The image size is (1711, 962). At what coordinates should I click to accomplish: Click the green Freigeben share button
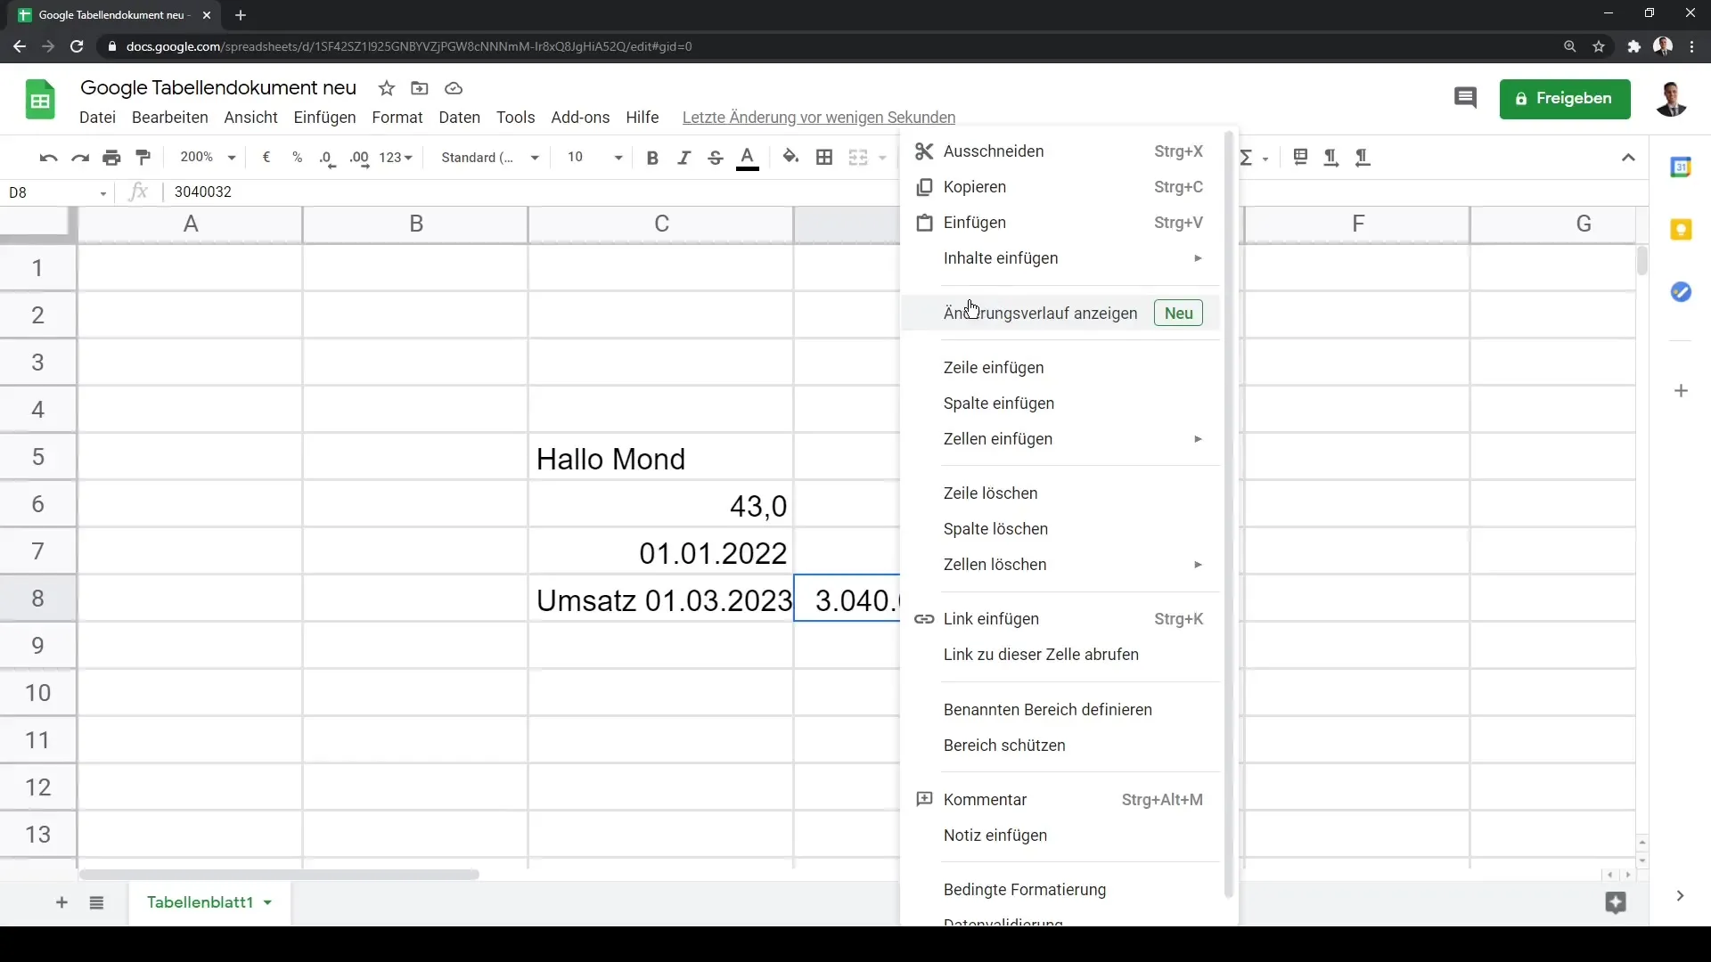pyautogui.click(x=1565, y=99)
